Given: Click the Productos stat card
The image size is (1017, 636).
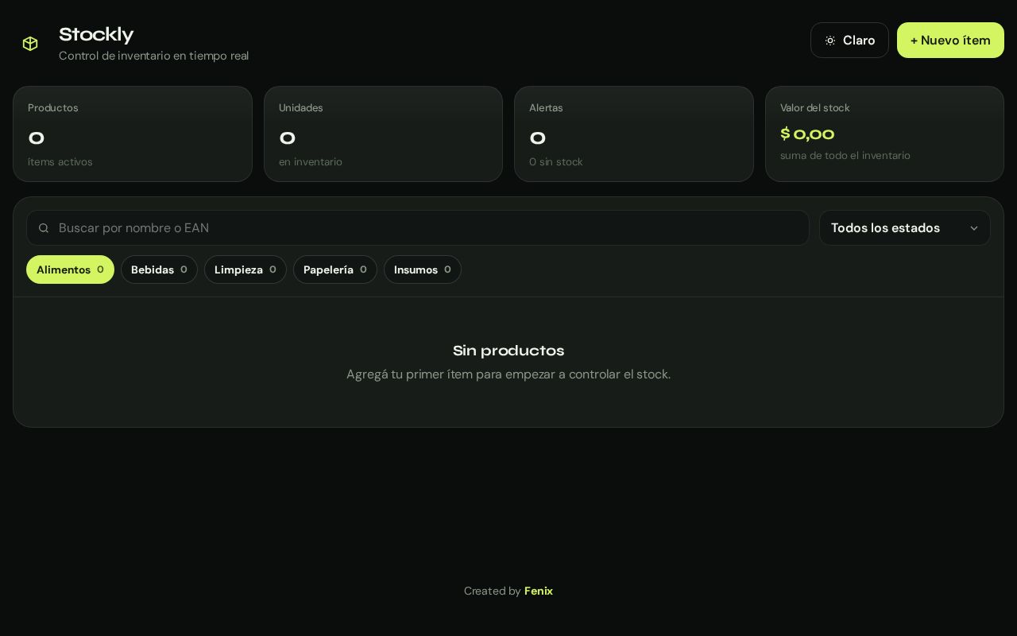Looking at the screenshot, I should pos(133,134).
